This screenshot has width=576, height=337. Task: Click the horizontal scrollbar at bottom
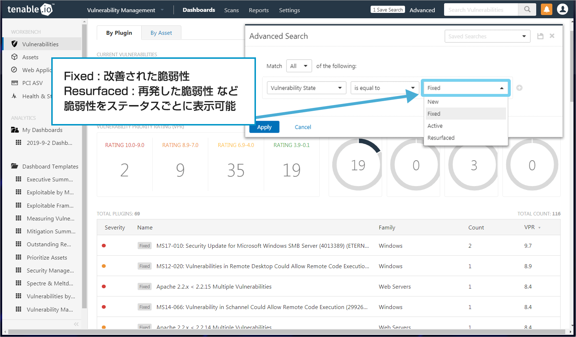tap(287, 332)
